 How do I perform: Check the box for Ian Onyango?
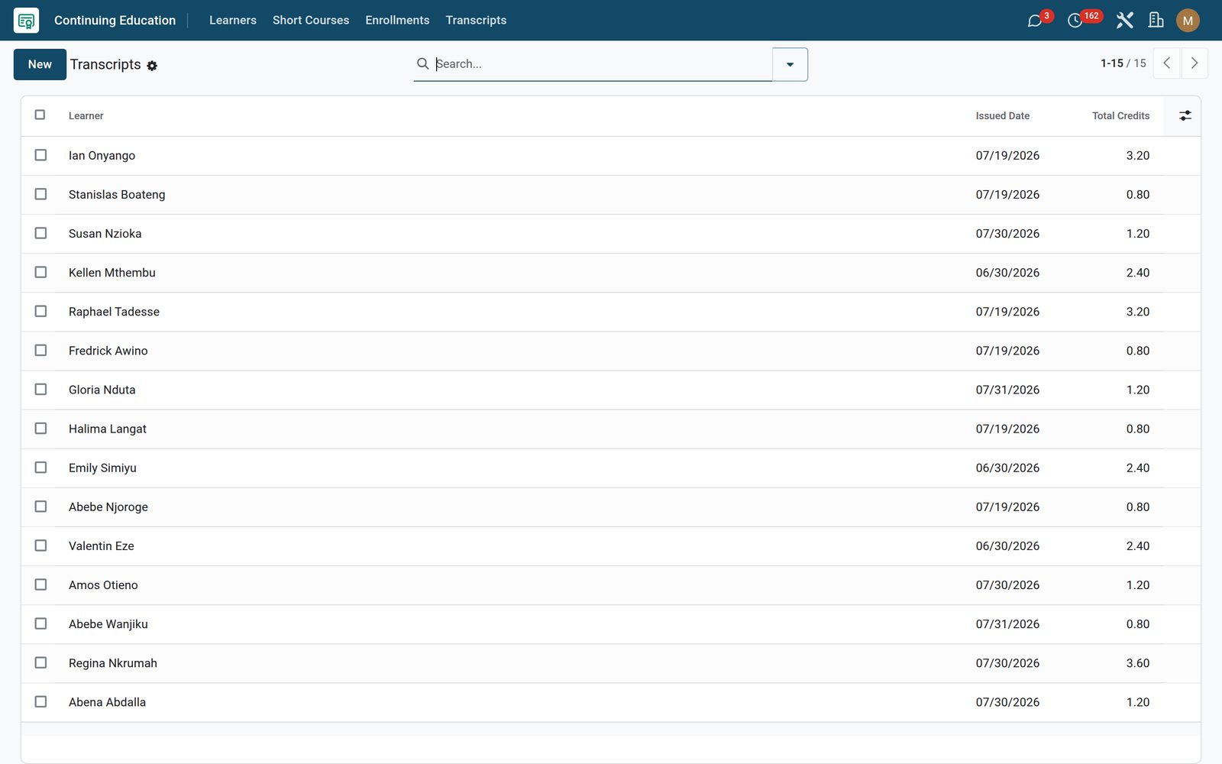tap(40, 155)
